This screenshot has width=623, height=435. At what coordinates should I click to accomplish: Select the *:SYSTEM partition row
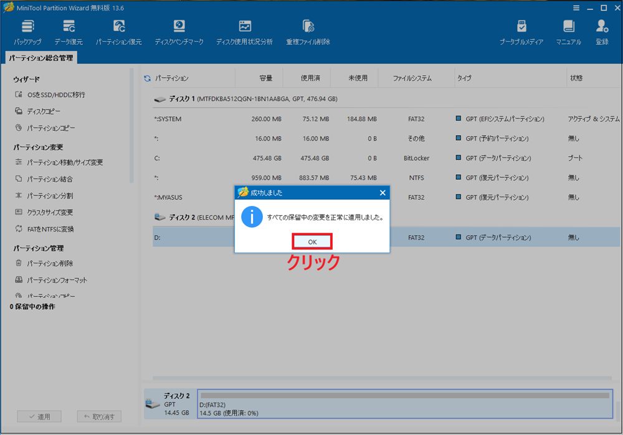click(386, 119)
